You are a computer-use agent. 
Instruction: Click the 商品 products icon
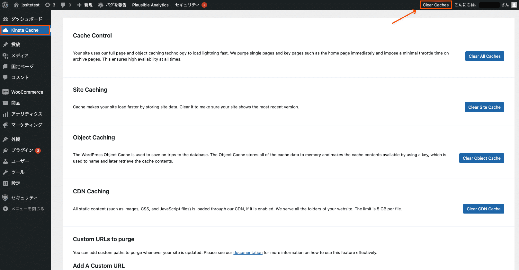5,103
